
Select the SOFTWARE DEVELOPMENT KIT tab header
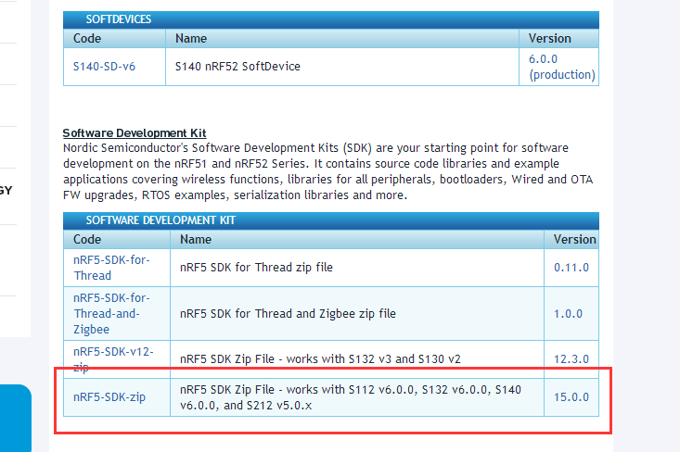[x=160, y=220]
